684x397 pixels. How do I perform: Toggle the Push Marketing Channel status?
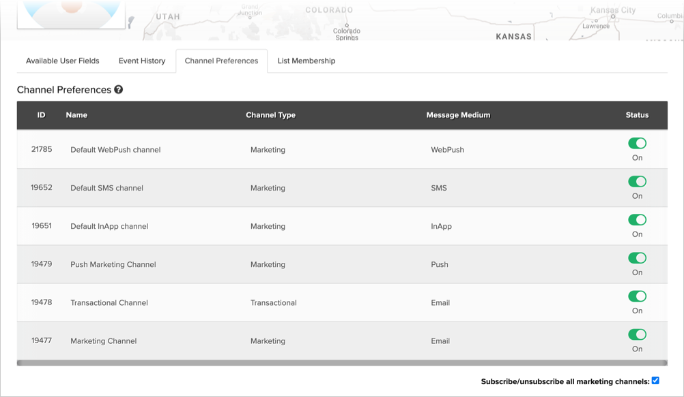point(637,258)
